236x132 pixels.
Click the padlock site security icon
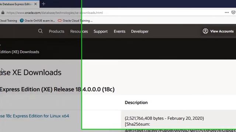click(x=3, y=12)
